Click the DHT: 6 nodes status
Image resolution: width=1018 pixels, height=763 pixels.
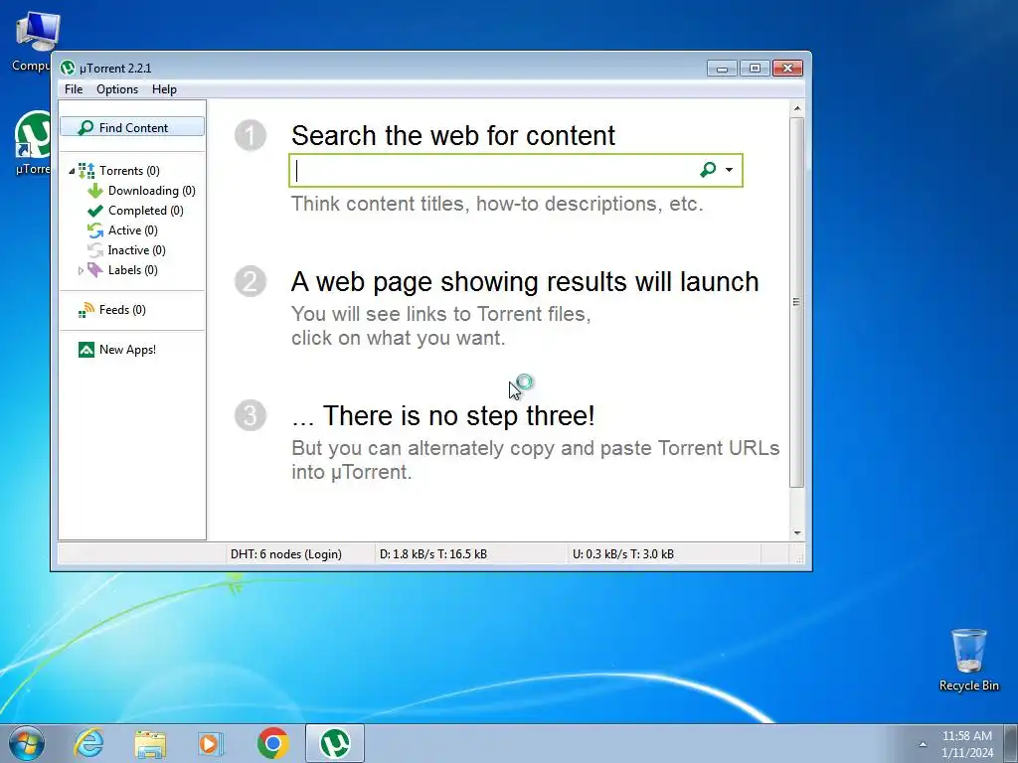pos(285,554)
